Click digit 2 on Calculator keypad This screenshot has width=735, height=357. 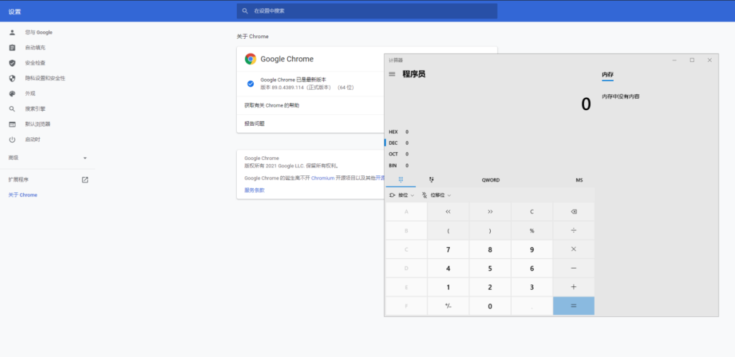(490, 287)
